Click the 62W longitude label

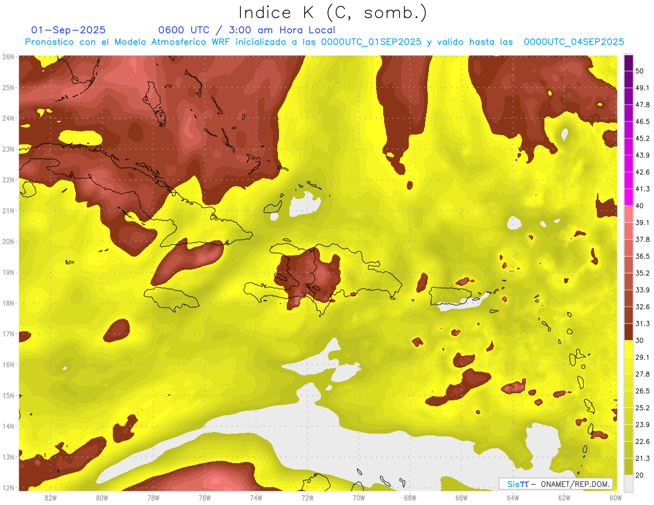564,497
